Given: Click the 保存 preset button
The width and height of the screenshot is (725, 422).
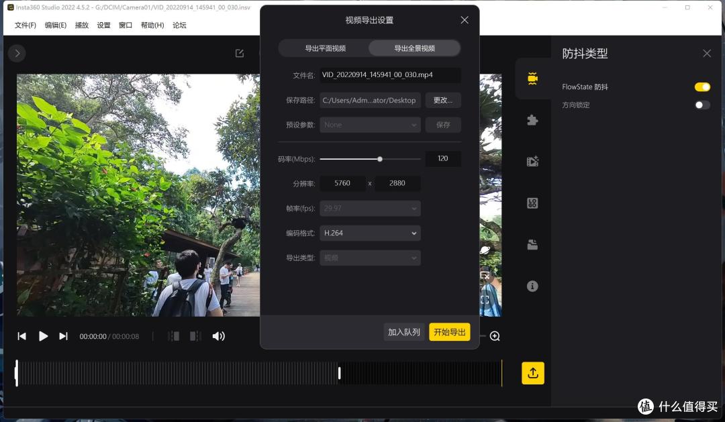Looking at the screenshot, I should [x=443, y=125].
